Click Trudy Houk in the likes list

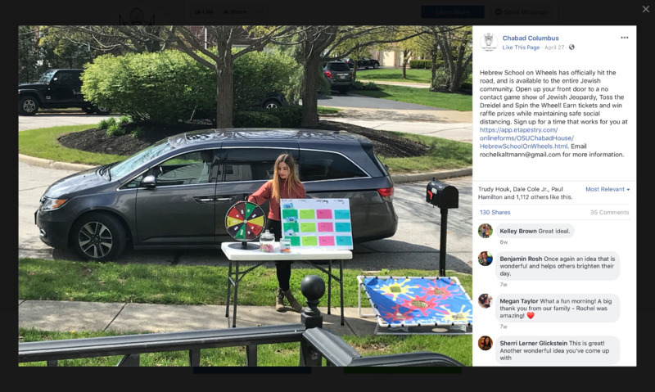[x=492, y=189]
